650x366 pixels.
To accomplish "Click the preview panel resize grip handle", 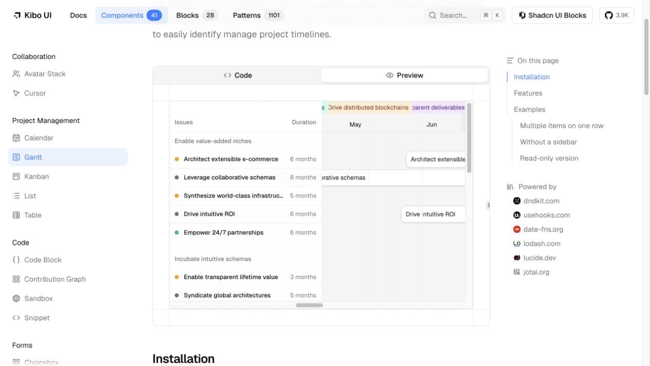I will click(x=488, y=205).
